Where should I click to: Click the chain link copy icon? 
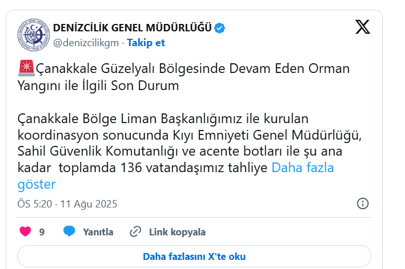[135, 231]
